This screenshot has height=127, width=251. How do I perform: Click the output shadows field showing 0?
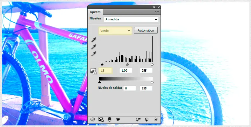tap(130, 88)
